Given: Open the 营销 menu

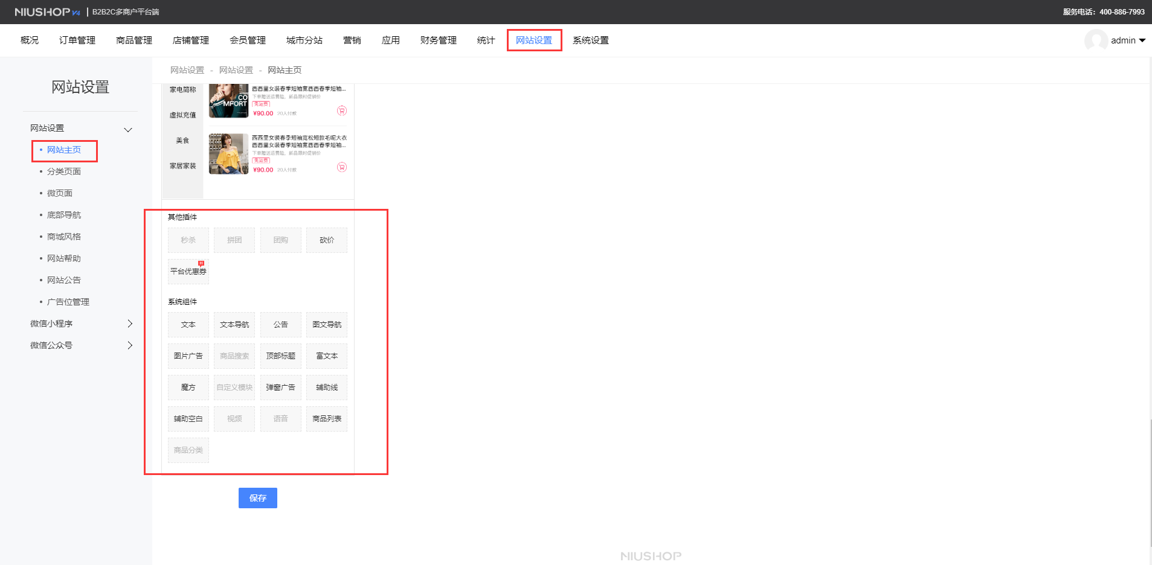Looking at the screenshot, I should 352,40.
